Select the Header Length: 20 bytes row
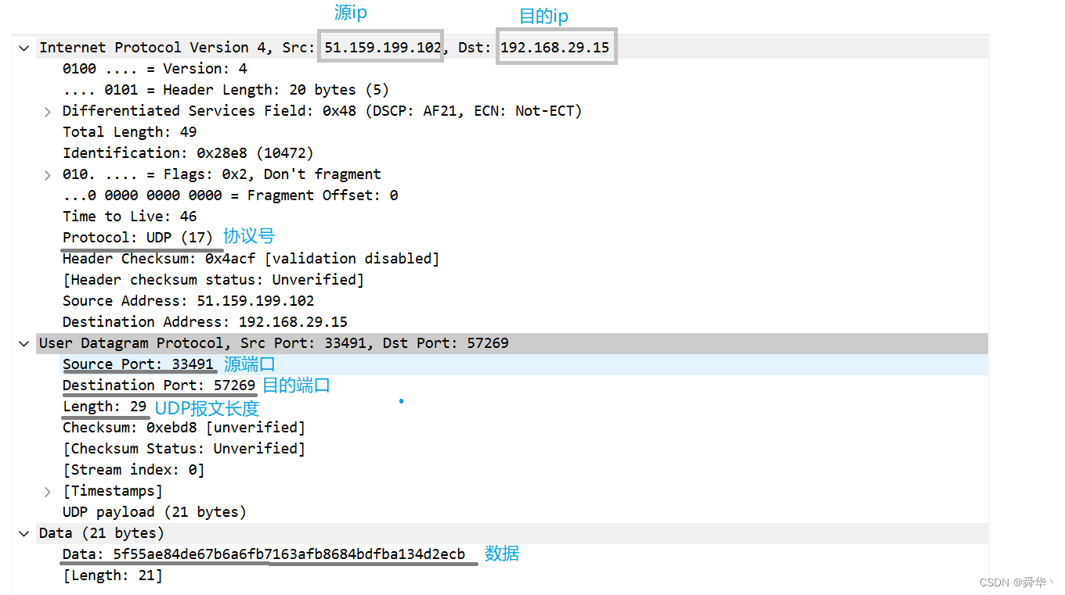 (226, 90)
